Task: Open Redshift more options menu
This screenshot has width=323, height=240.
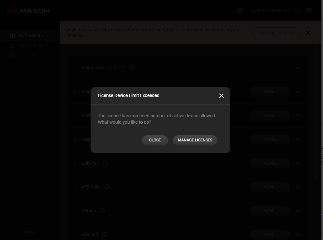Action: pyautogui.click(x=298, y=235)
